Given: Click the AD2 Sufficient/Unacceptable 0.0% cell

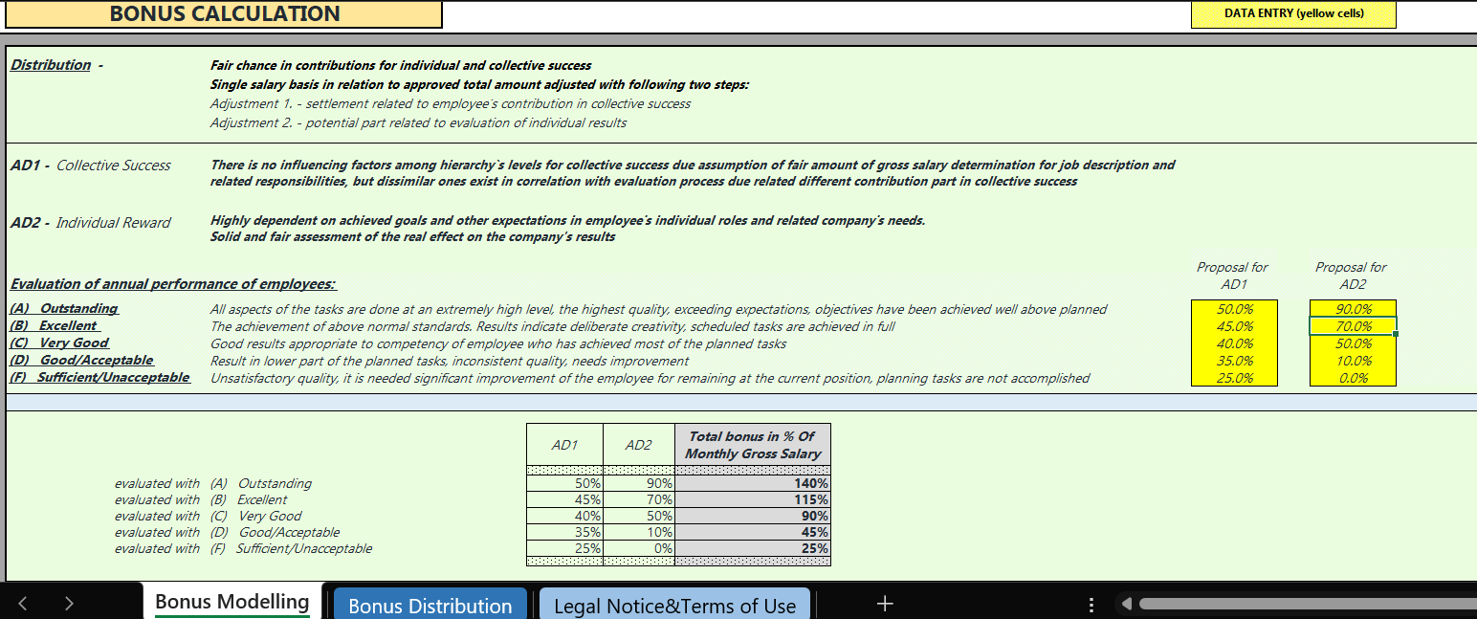Looking at the screenshot, I should coord(1352,378).
